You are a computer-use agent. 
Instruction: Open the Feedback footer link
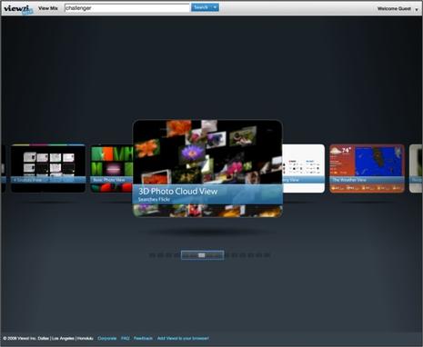pyautogui.click(x=143, y=338)
